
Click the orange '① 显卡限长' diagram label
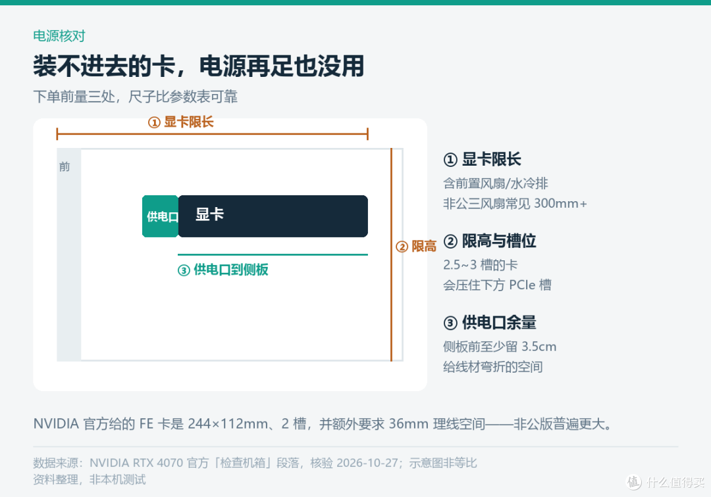click(x=180, y=122)
